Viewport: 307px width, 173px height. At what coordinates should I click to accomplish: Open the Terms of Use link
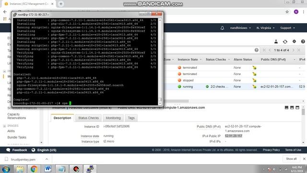293,150
